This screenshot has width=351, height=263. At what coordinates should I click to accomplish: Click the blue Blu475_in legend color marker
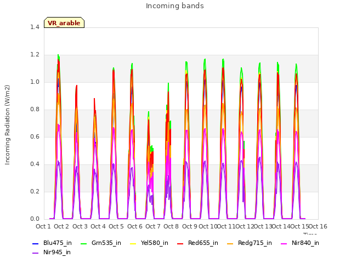35,243
